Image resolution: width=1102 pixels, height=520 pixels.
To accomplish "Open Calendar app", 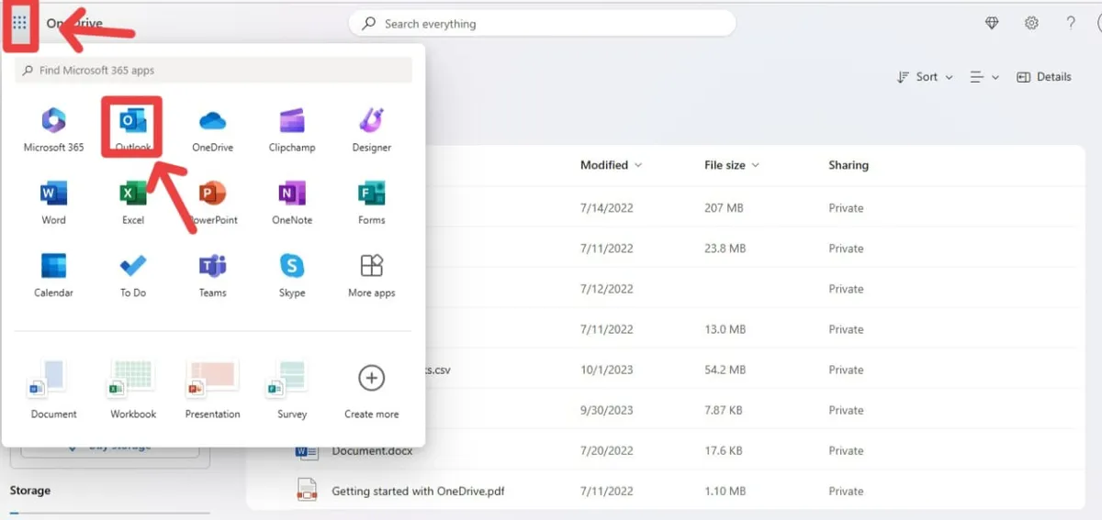I will (x=53, y=275).
